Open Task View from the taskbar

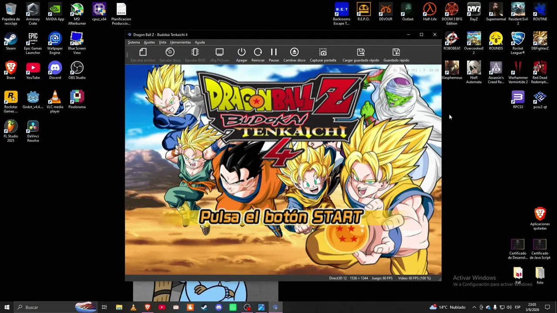tap(104, 307)
